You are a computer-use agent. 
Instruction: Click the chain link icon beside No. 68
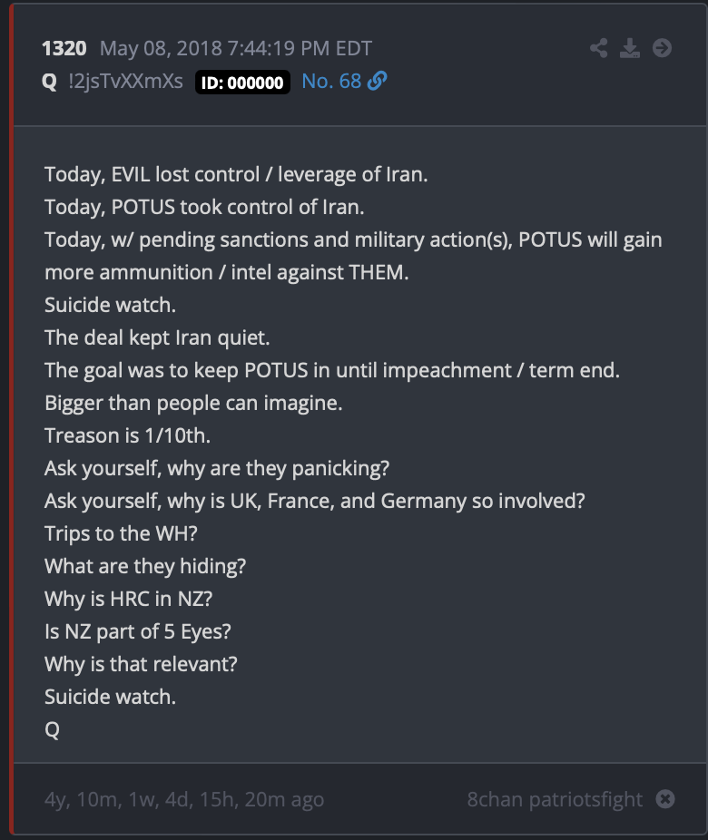tap(378, 81)
